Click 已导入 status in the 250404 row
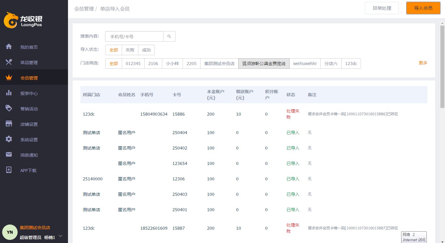The height and width of the screenshot is (243, 445). (293, 133)
